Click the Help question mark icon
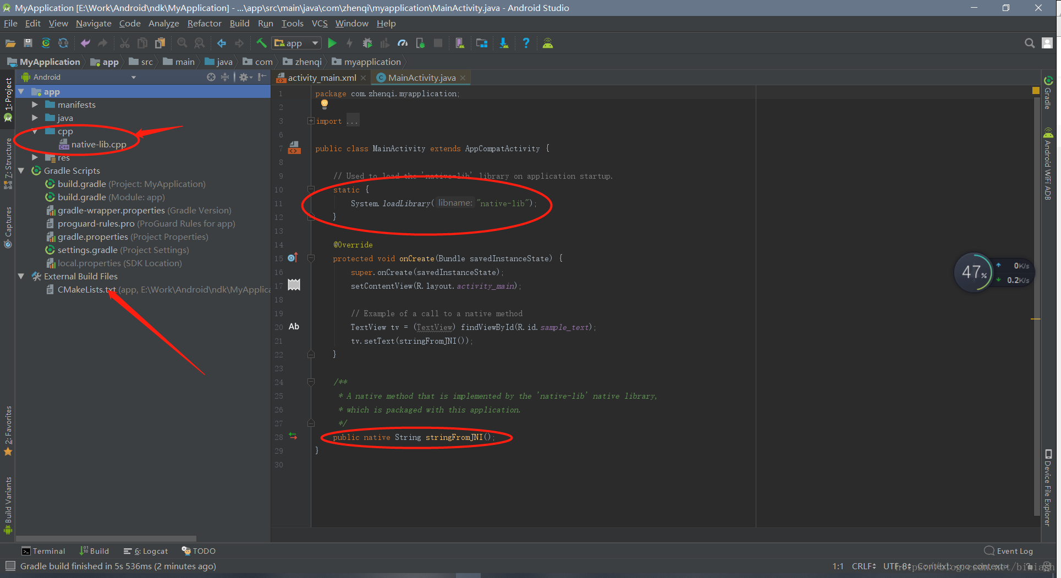Image resolution: width=1061 pixels, height=578 pixels. (526, 43)
